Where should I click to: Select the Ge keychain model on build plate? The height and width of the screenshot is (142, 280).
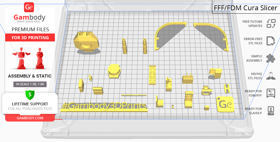click(x=225, y=105)
